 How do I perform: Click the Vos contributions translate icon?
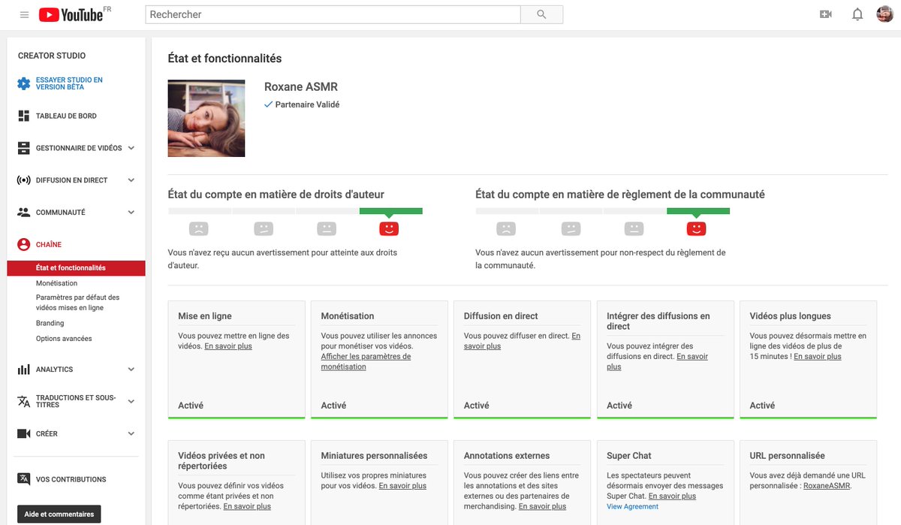pyautogui.click(x=23, y=479)
